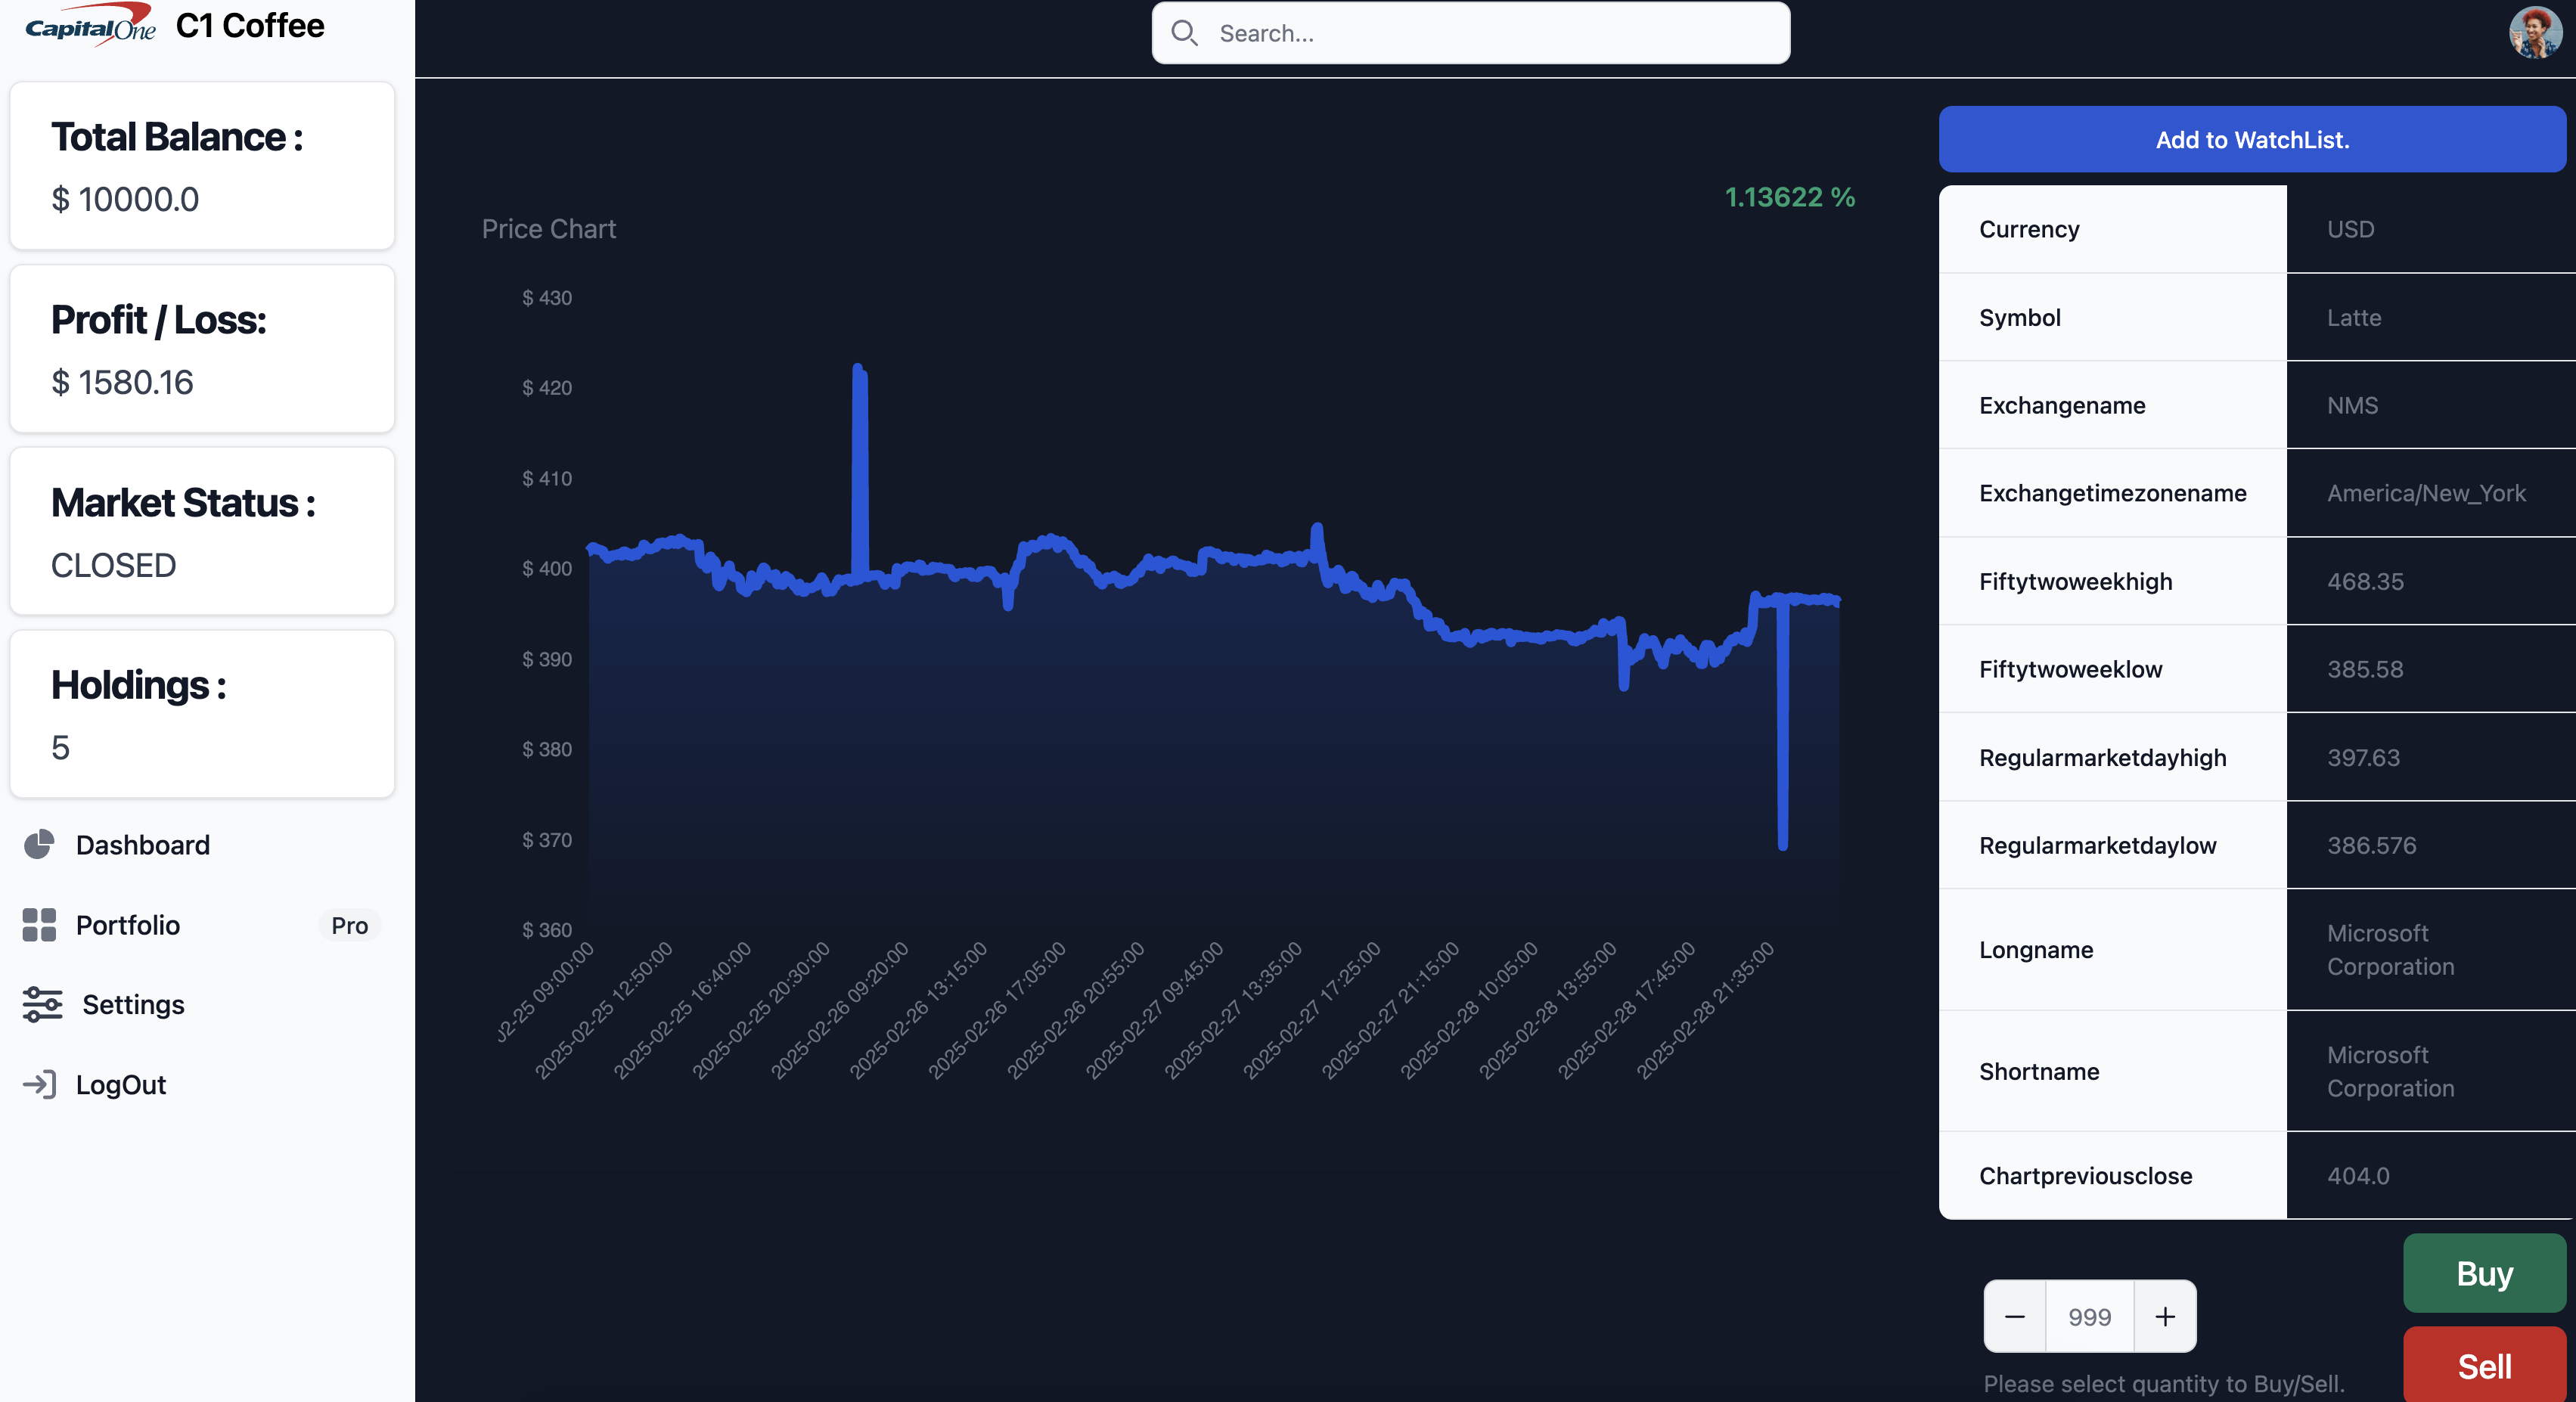This screenshot has height=1402, width=2576.
Task: Click Add to WatchList button
Action: click(x=2252, y=139)
